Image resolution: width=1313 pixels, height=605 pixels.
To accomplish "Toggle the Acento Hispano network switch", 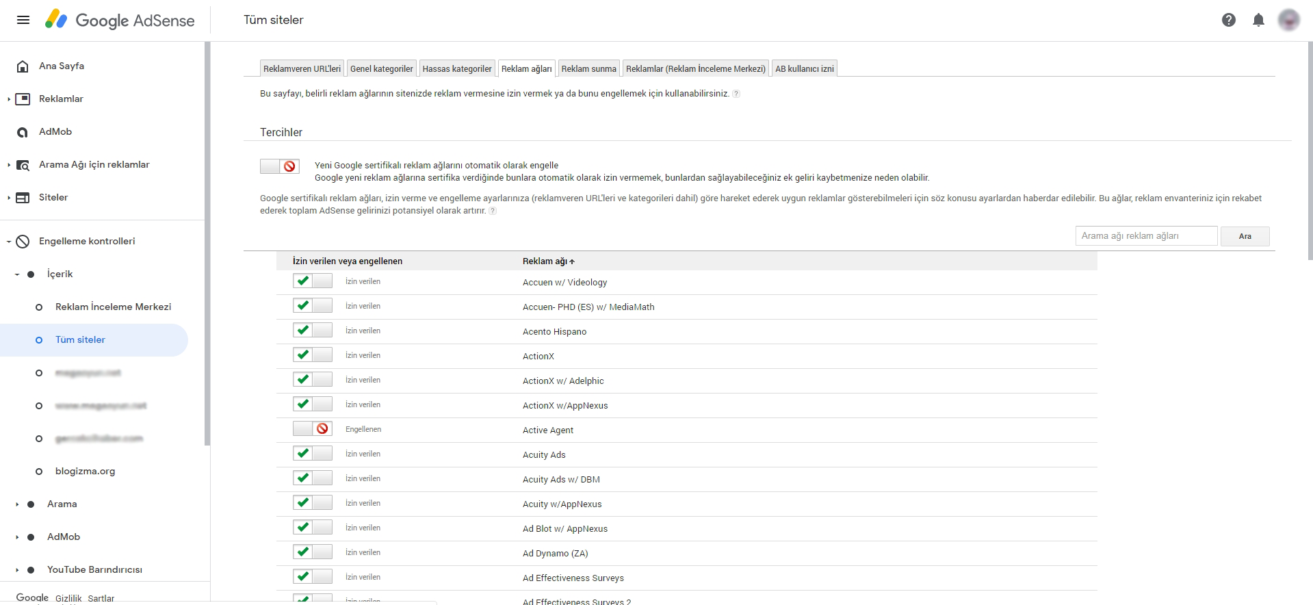I will [313, 331].
